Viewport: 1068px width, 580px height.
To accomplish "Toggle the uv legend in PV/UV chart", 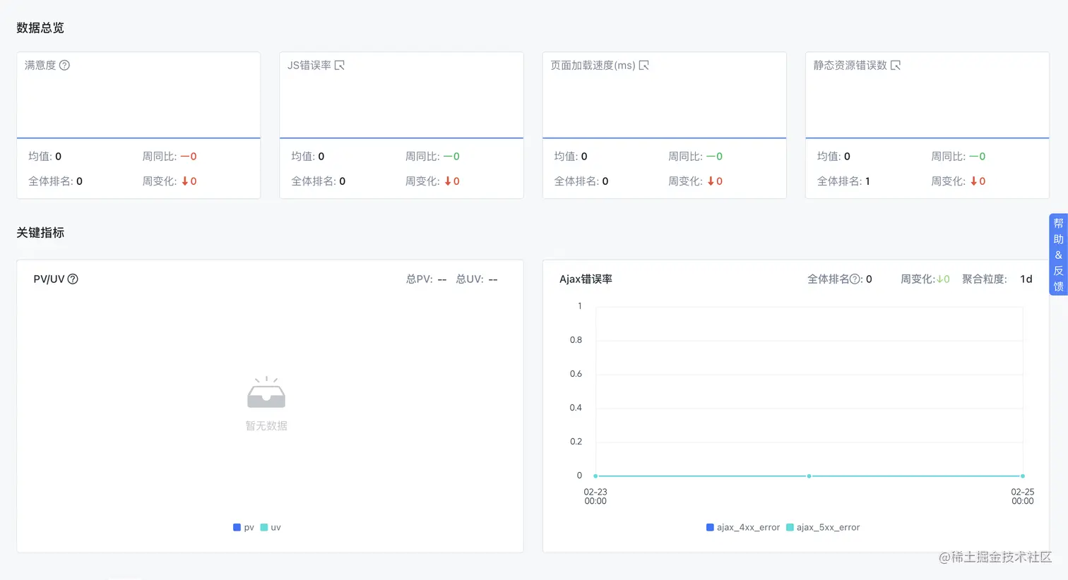I will [269, 527].
